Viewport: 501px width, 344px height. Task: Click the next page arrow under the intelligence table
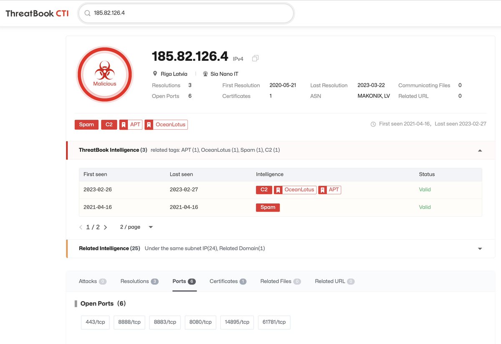tap(105, 227)
